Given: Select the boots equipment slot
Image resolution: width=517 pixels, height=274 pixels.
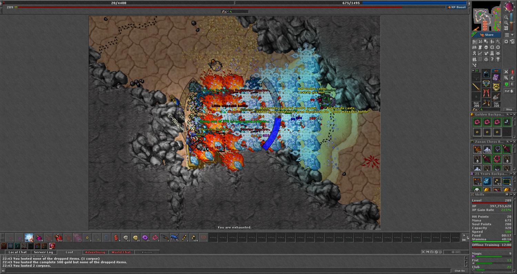Looking at the screenshot, I should (486, 103).
